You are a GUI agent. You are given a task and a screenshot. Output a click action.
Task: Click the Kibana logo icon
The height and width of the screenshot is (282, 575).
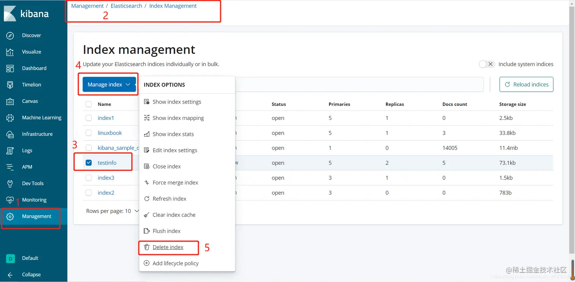[x=10, y=13]
